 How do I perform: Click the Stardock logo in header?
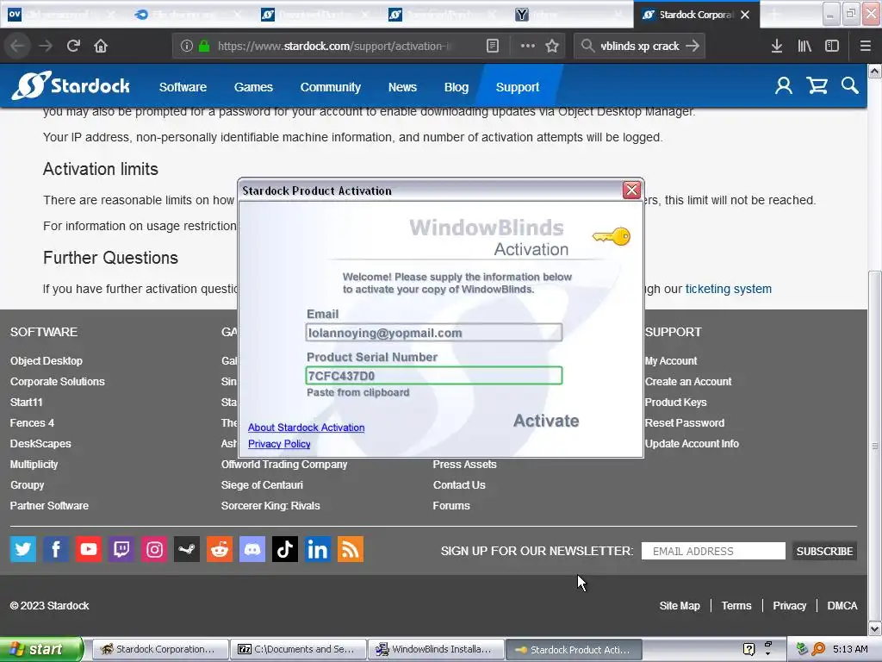71,85
